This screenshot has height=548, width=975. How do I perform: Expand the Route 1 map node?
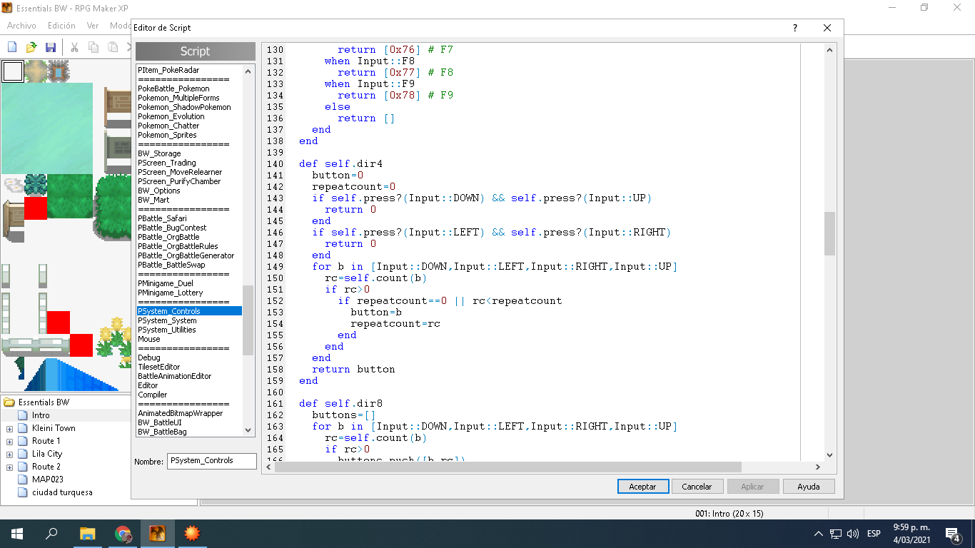point(9,442)
